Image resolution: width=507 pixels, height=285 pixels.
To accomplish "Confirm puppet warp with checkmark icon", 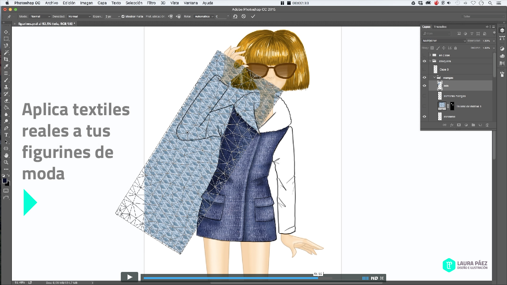I will (x=253, y=17).
